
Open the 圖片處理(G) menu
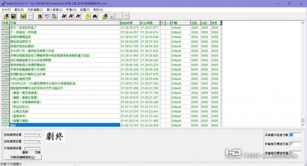point(55,10)
